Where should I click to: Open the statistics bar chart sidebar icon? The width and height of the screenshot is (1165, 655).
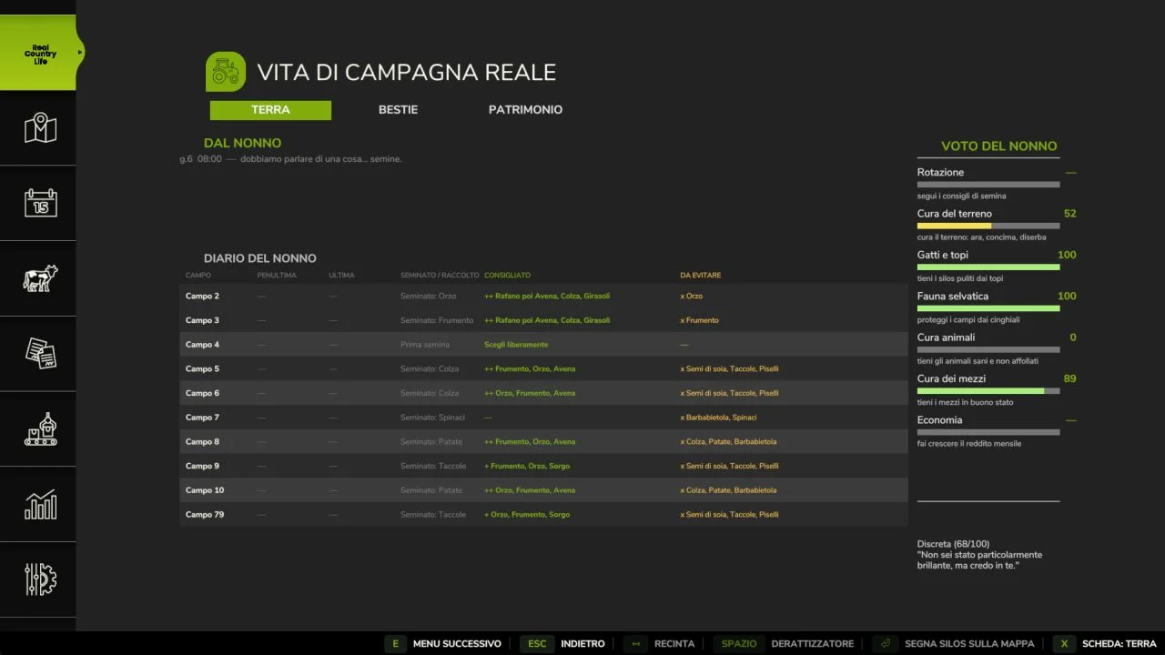click(40, 504)
